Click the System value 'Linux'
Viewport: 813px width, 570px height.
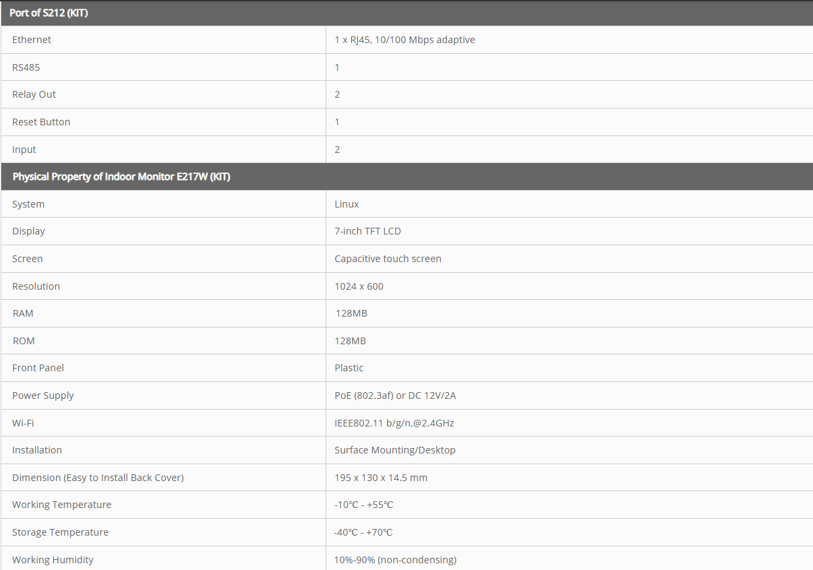[347, 204]
